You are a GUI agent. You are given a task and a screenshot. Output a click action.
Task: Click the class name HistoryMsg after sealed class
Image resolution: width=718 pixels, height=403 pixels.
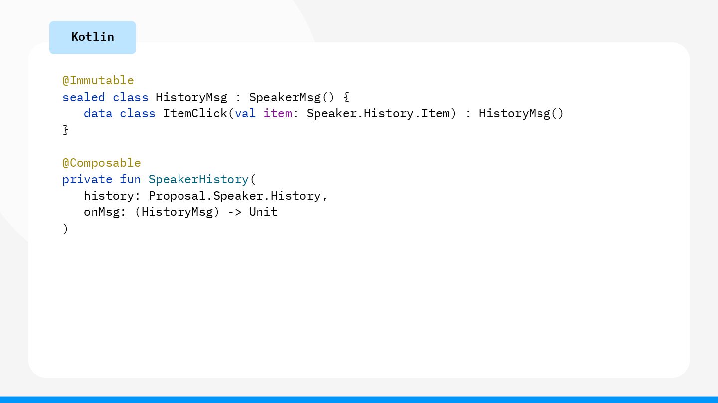click(191, 97)
